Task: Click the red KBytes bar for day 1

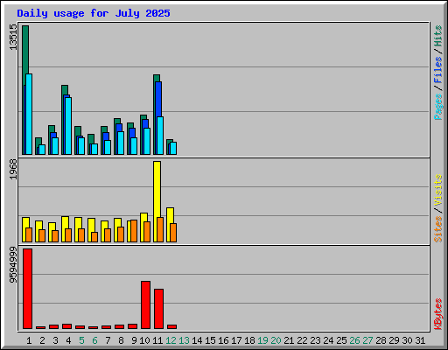Action: tap(27, 289)
